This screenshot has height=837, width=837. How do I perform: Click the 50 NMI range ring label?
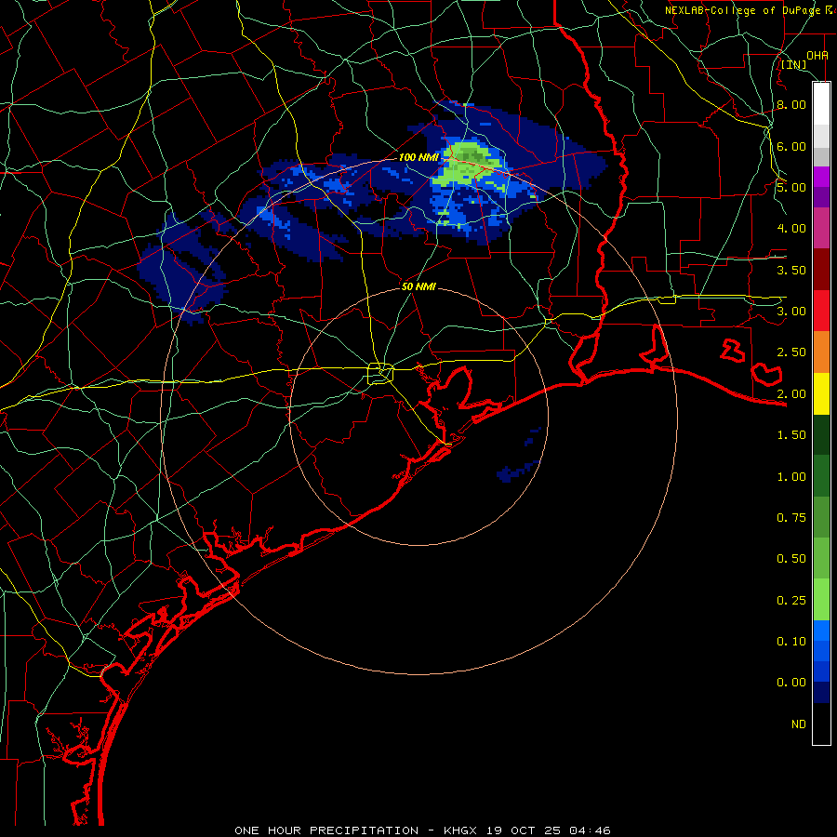tap(418, 286)
